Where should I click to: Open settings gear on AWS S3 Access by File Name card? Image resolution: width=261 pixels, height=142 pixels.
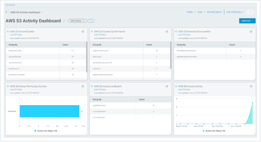pos(167,32)
